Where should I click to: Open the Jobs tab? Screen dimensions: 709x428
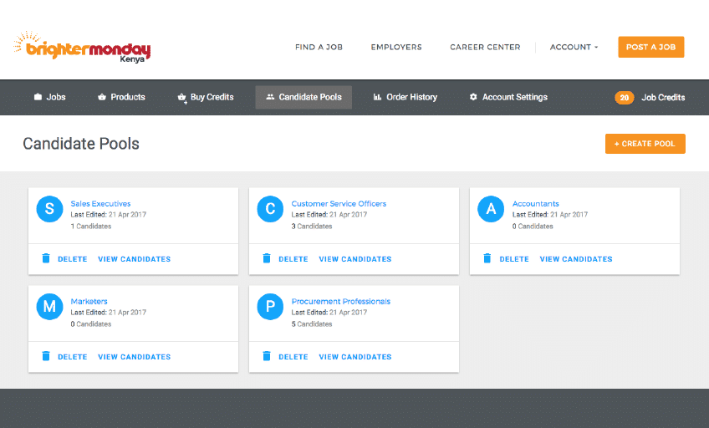[x=49, y=97]
